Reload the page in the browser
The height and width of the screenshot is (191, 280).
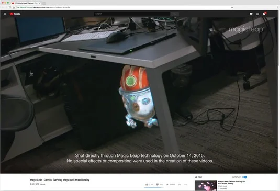pos(10,7)
